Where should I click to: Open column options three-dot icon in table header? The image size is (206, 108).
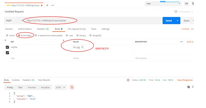click(181, 42)
